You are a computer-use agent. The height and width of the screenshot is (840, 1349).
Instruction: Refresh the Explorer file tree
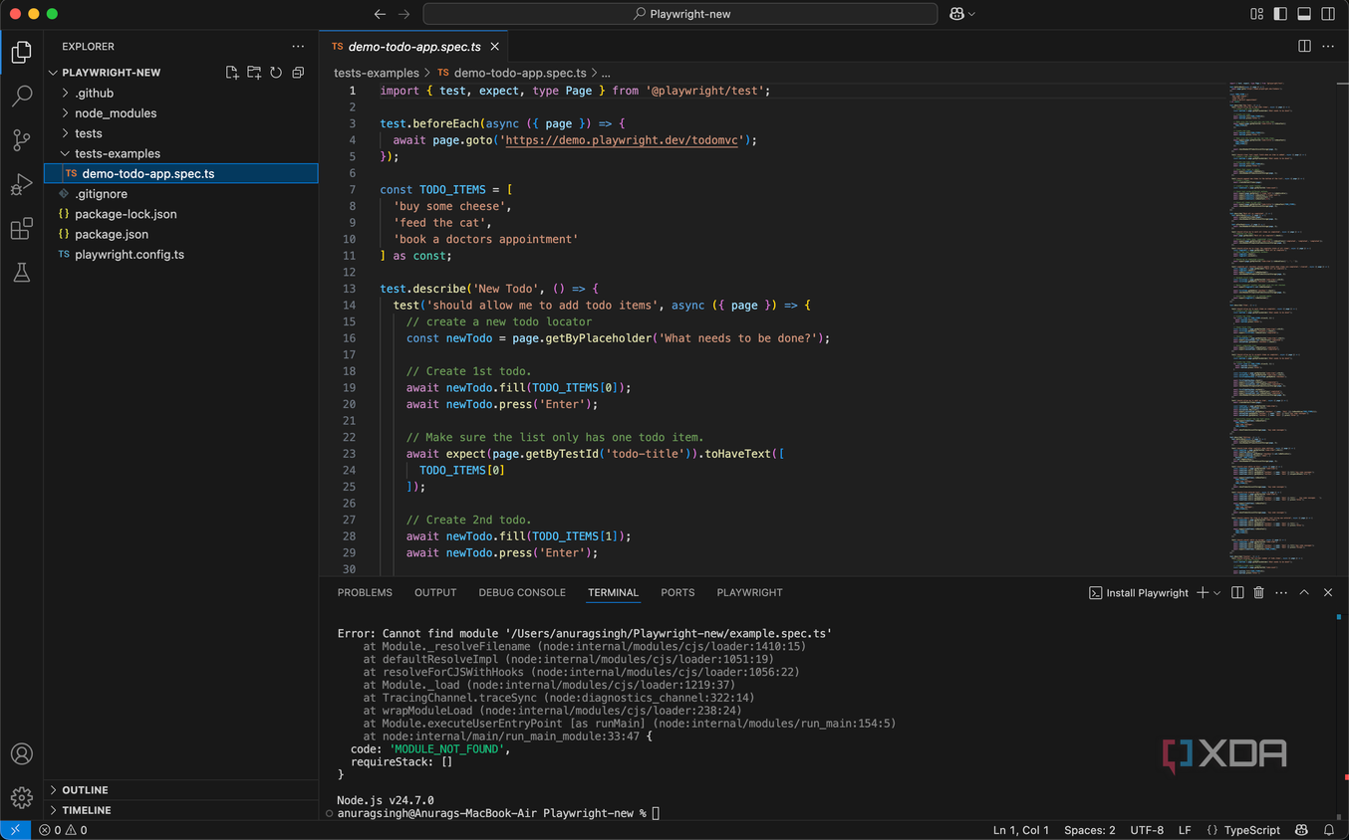coord(276,73)
